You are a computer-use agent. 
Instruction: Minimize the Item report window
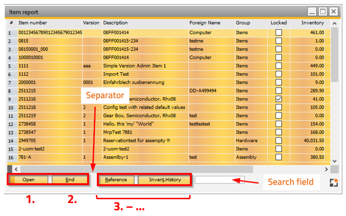(x=312, y=11)
